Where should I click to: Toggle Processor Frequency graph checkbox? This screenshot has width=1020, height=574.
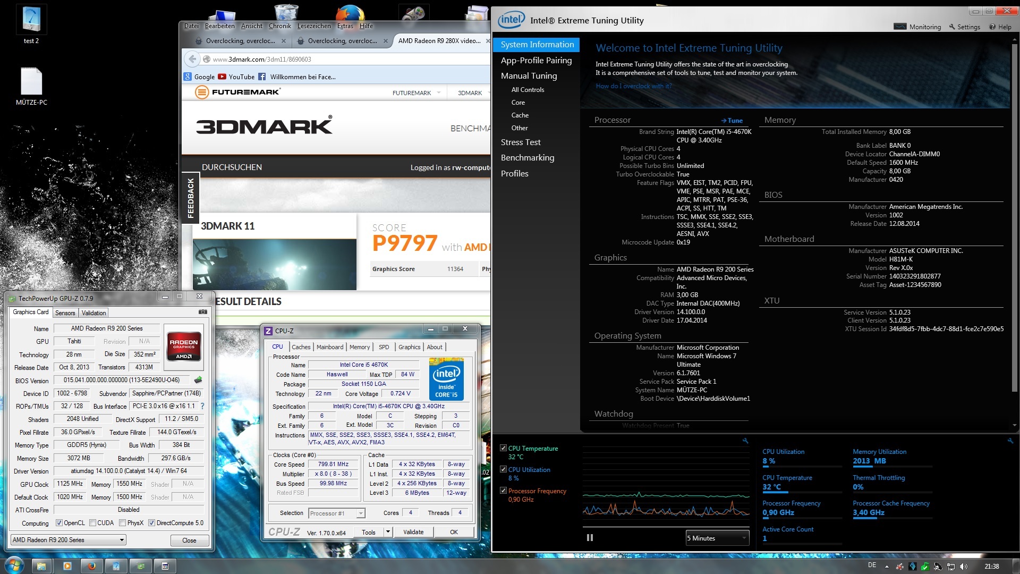(503, 491)
